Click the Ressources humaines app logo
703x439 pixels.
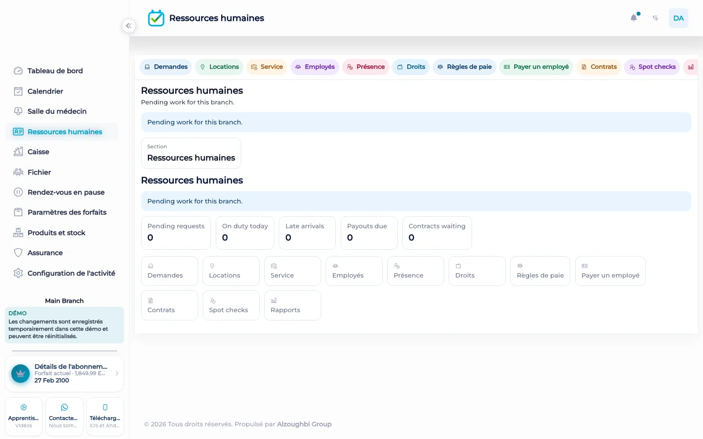(156, 18)
